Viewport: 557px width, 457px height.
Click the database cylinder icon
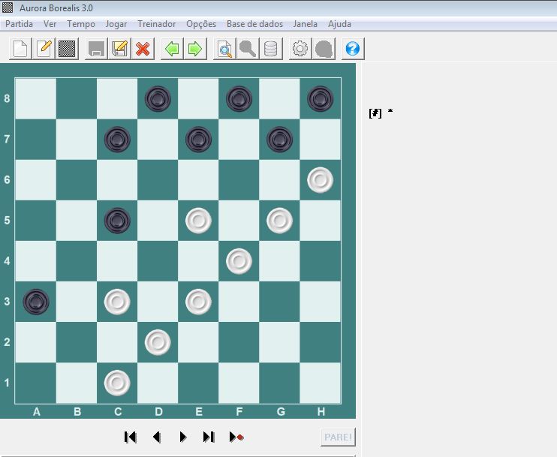pyautogui.click(x=271, y=49)
